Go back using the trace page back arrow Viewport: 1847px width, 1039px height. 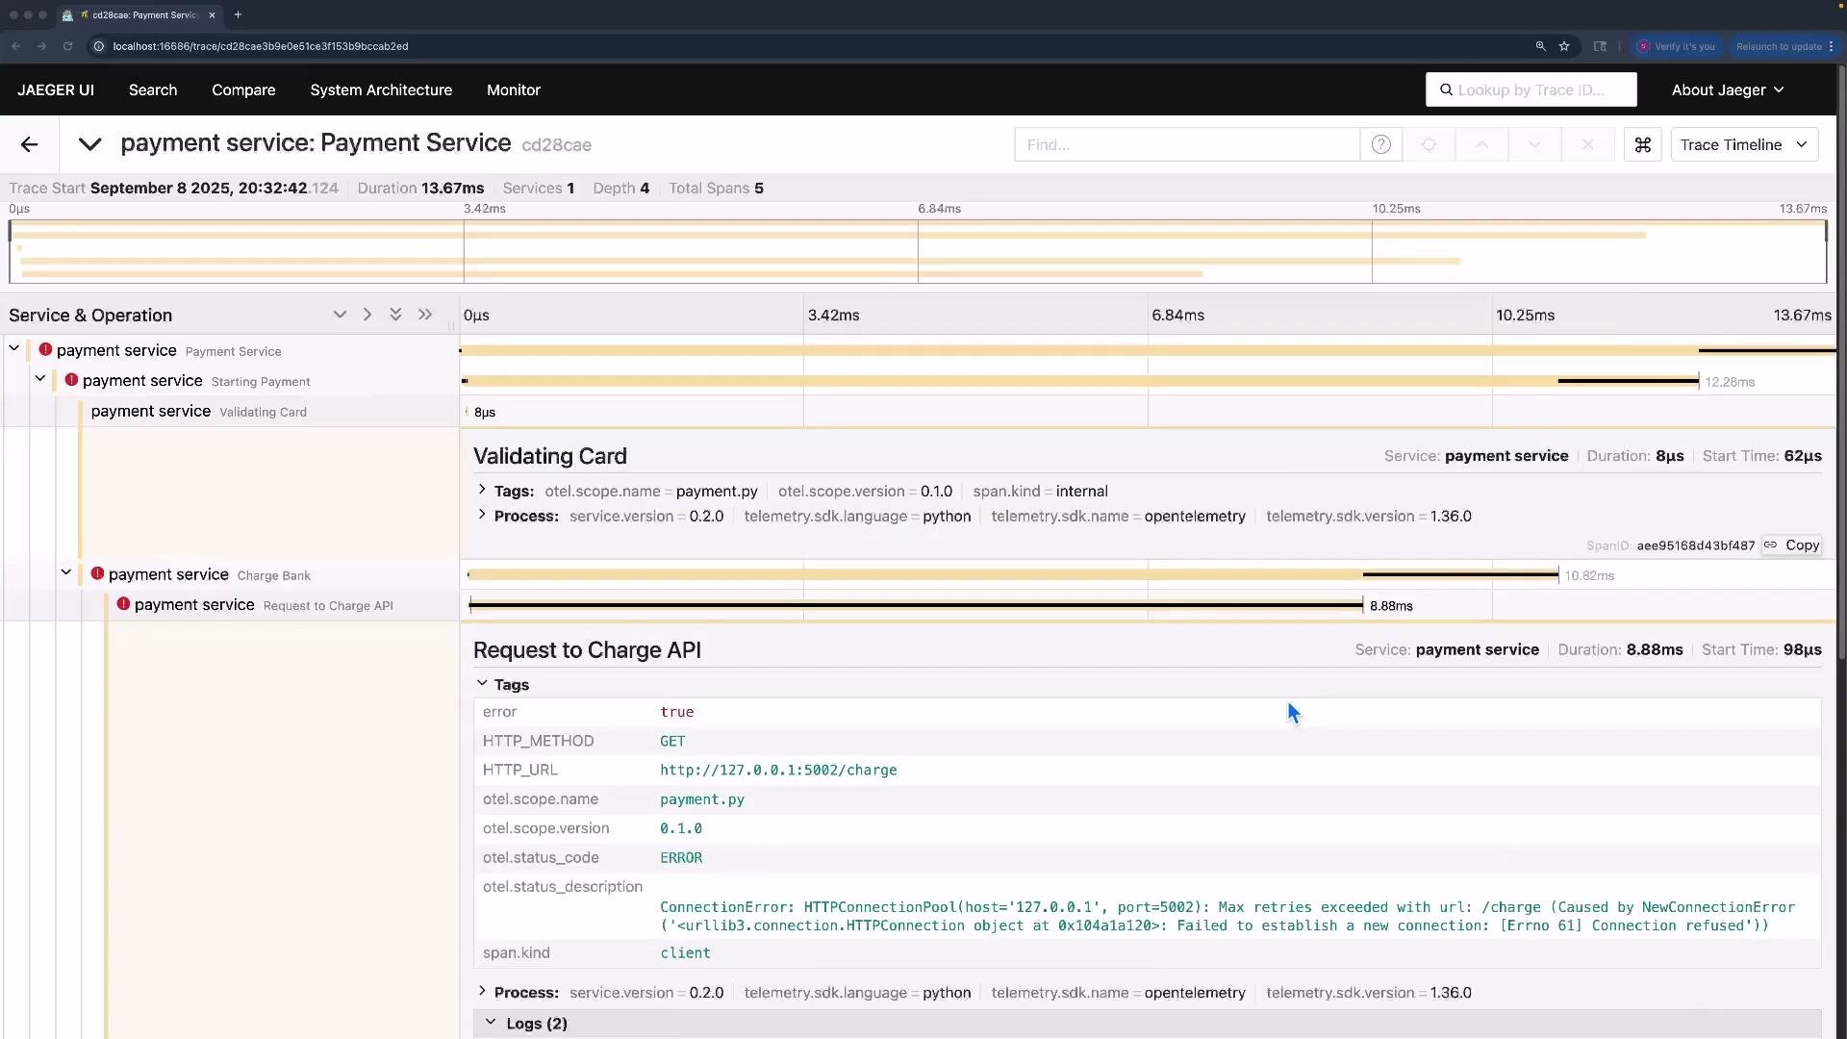click(x=29, y=144)
